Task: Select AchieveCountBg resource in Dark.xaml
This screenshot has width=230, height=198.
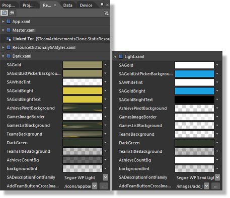Action: (23, 160)
